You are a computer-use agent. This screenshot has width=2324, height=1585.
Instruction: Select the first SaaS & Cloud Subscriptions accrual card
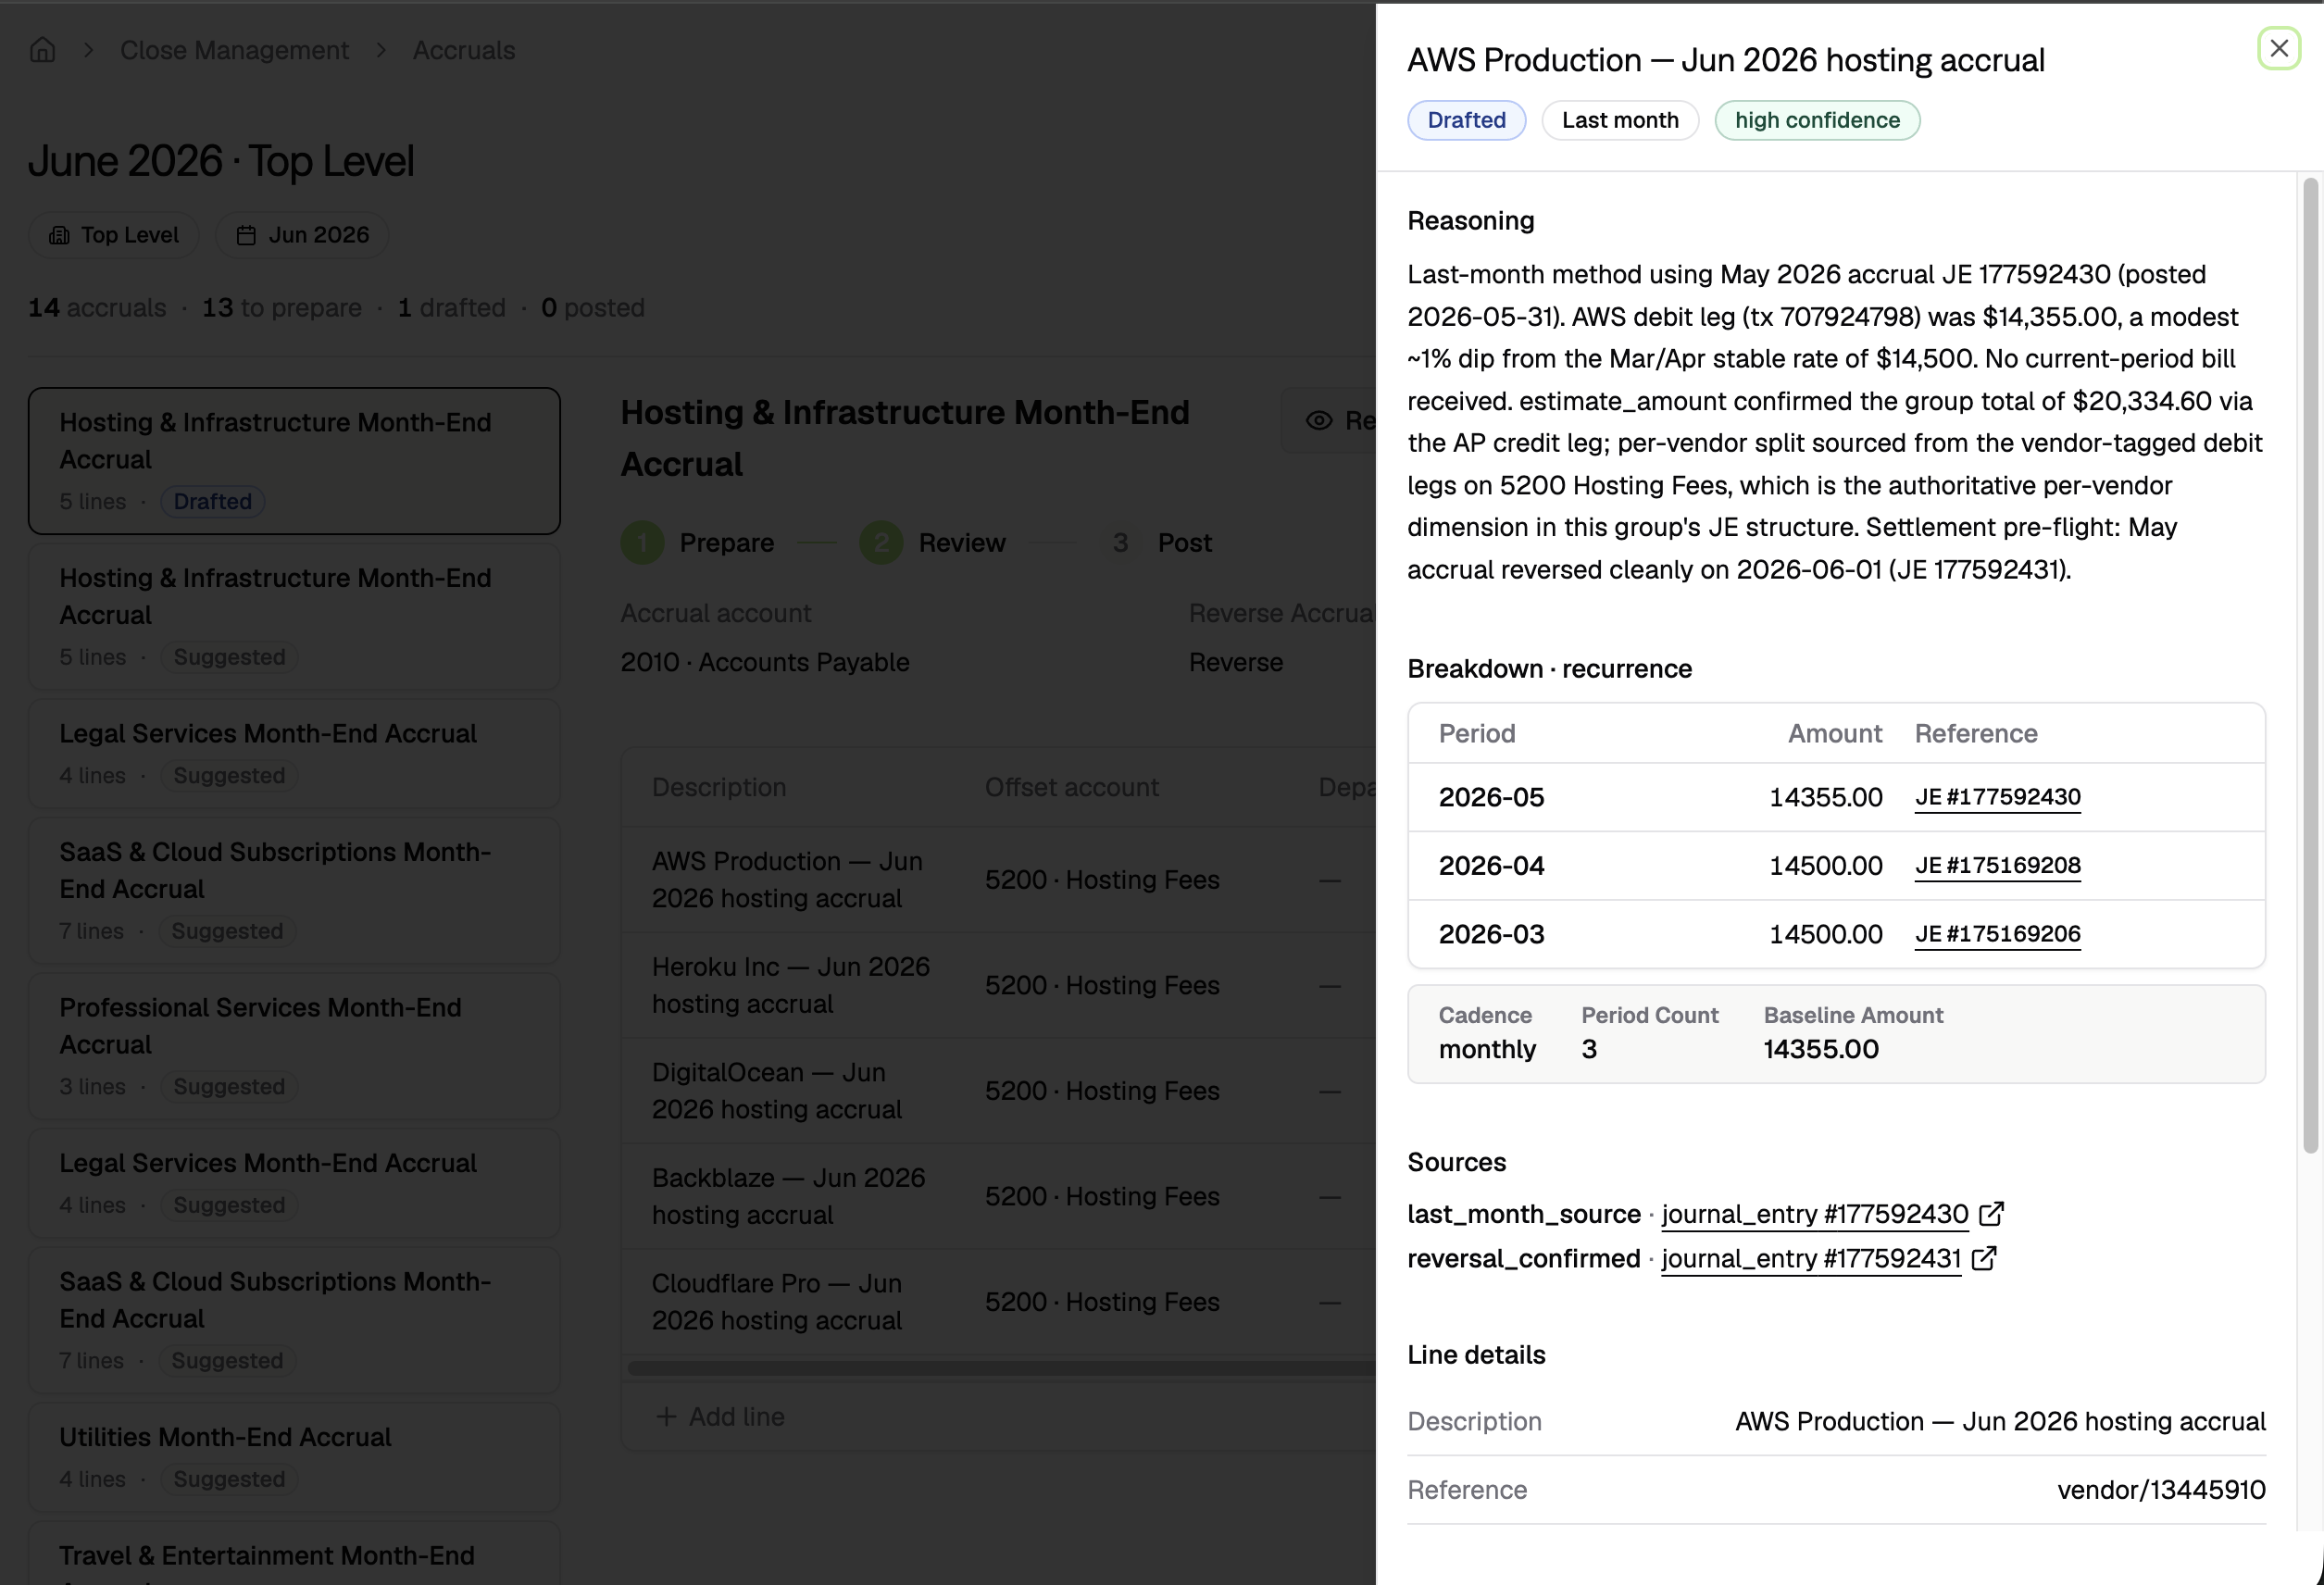coord(294,890)
